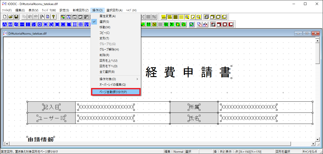This screenshot has width=323, height=154.
Task: Click the green two stick figures icon
Action: pyautogui.click(x=149, y=24)
